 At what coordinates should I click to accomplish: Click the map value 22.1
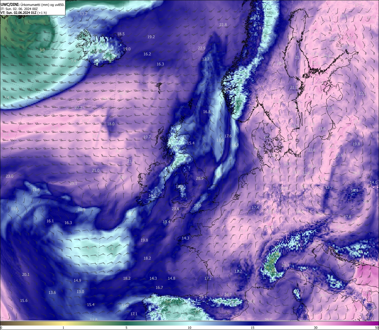[x=362, y=94]
